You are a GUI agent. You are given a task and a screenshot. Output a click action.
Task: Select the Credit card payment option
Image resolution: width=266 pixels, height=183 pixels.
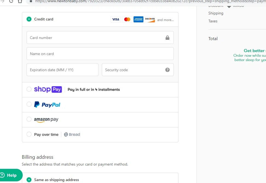tap(29, 19)
